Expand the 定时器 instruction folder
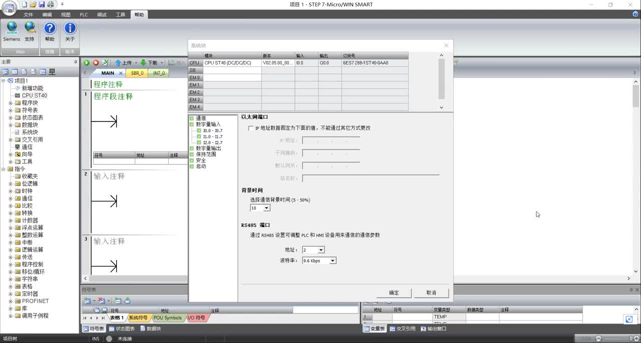The image size is (641, 343). point(11,294)
